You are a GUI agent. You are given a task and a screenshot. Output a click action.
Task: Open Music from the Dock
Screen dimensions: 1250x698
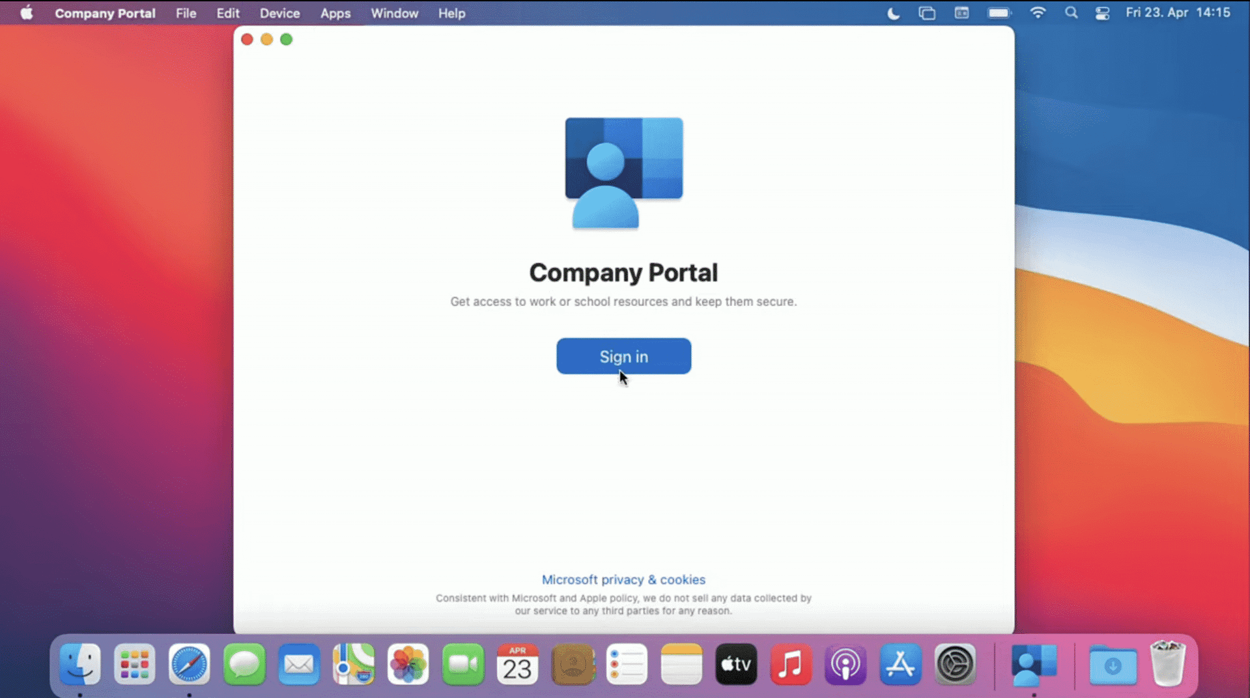pyautogui.click(x=791, y=665)
